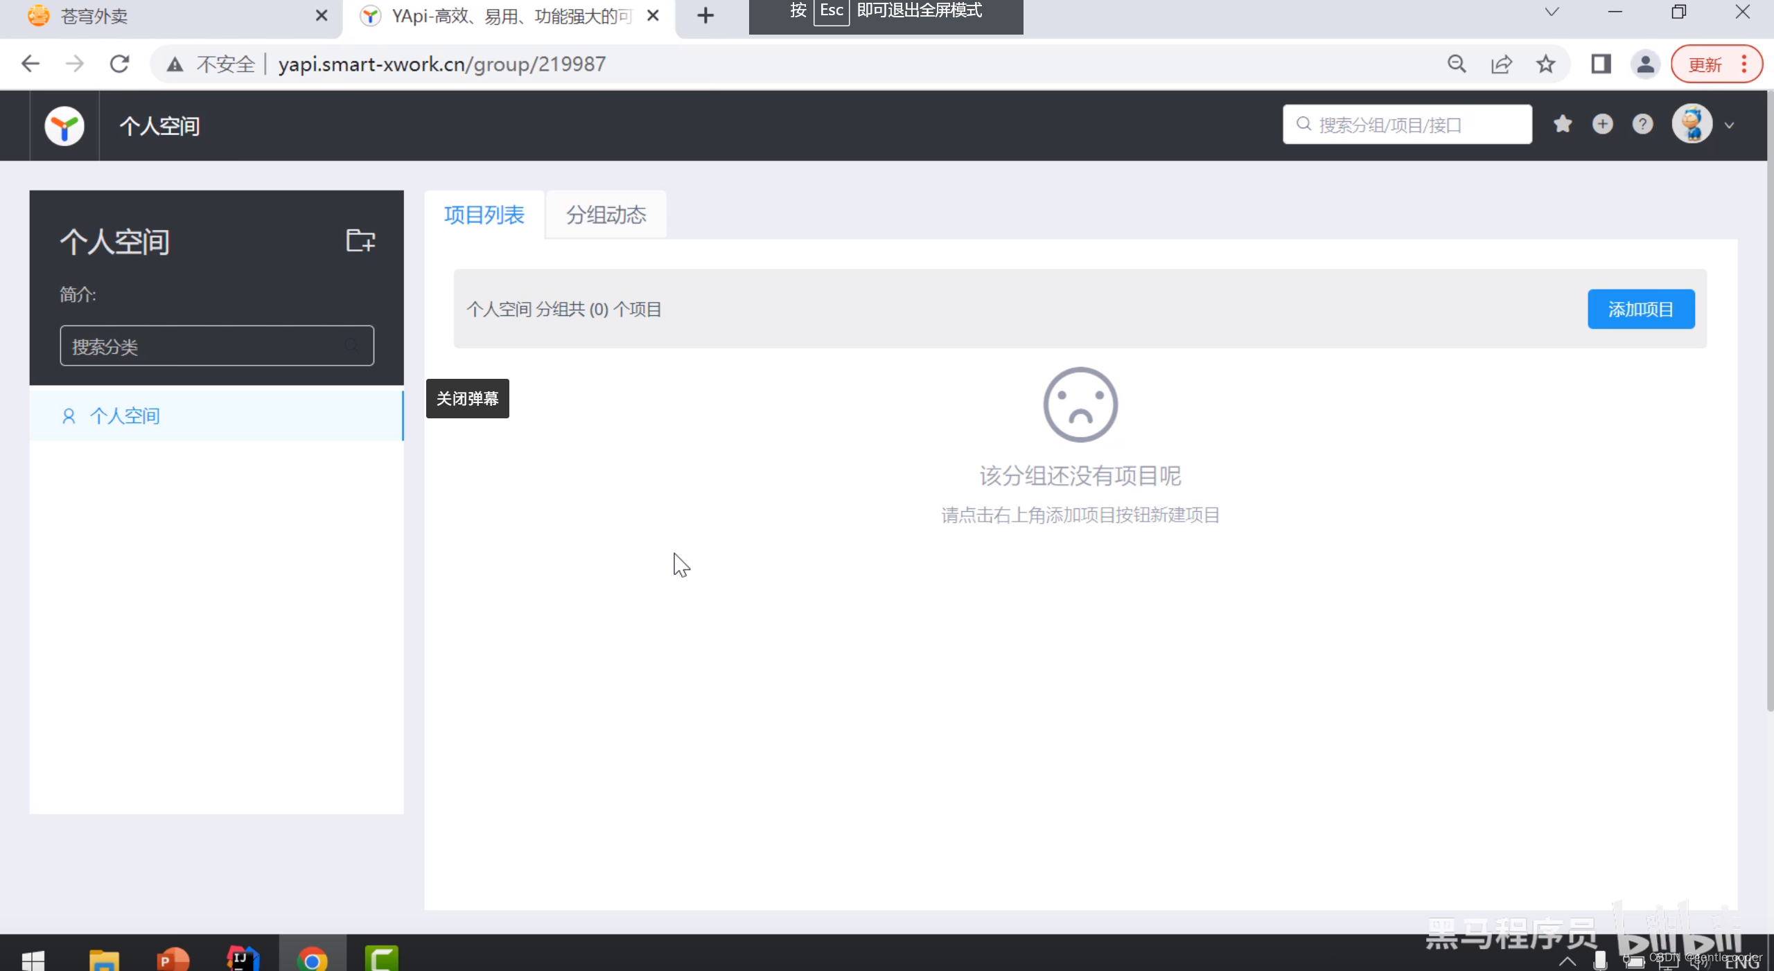Viewport: 1774px width, 971px height.
Task: Open IntelliJ IDEA from the taskbar
Action: [x=242, y=959]
